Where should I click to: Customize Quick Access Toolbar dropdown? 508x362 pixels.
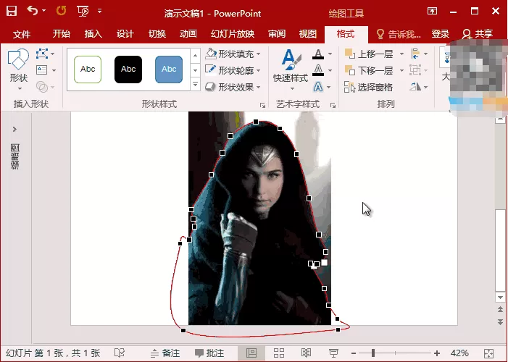click(100, 12)
